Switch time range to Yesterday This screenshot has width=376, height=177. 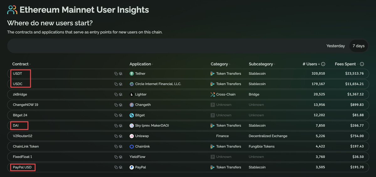click(336, 46)
